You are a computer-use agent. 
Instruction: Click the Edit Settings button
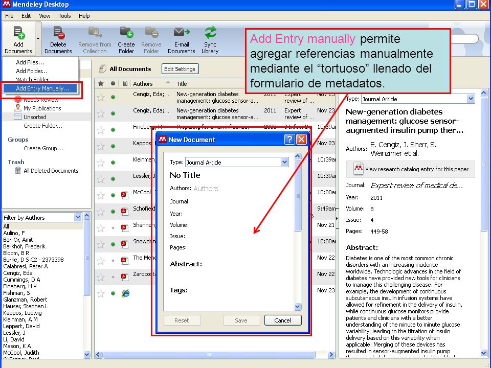tap(180, 69)
